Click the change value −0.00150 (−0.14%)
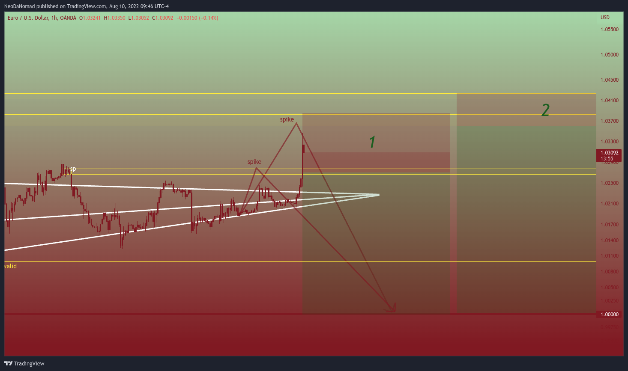The height and width of the screenshot is (371, 628). (x=198, y=18)
